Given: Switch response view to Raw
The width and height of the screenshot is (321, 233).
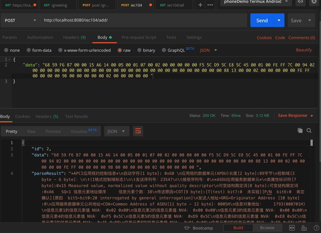Looking at the screenshot, I should [31, 131].
